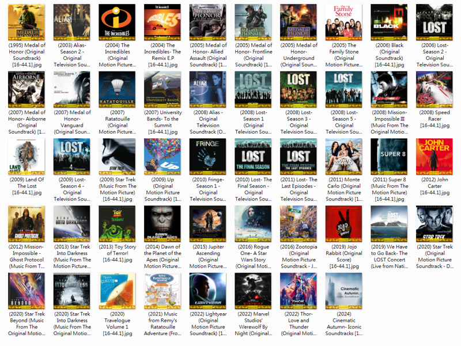Open the Alias Season 2 cover image
Screen dimensions: 461x346
(71, 22)
